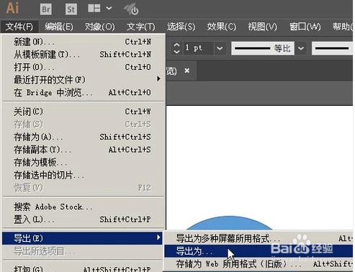This screenshot has height=272, width=355.
Task: Open the 等比 variable width profile dropdown
Action: (301, 48)
